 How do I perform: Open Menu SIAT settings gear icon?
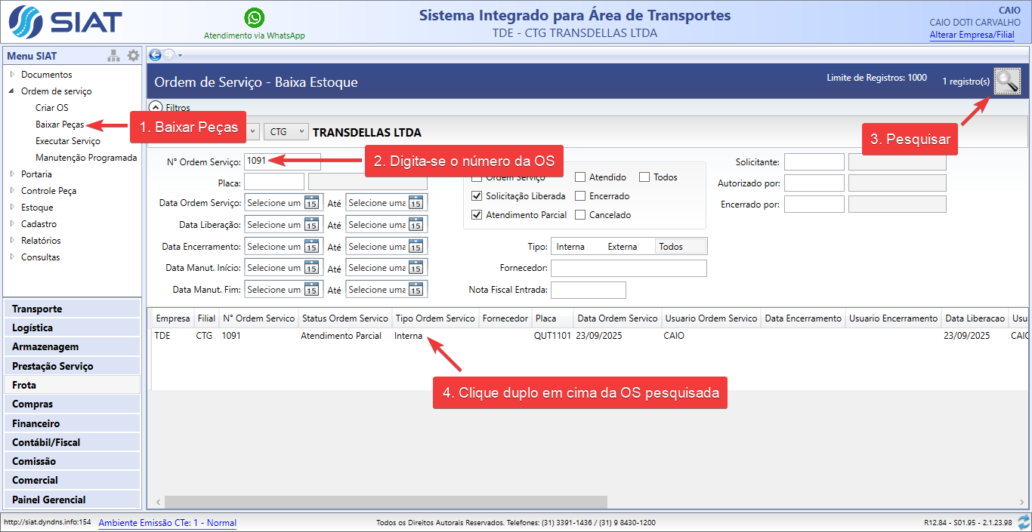coord(133,56)
